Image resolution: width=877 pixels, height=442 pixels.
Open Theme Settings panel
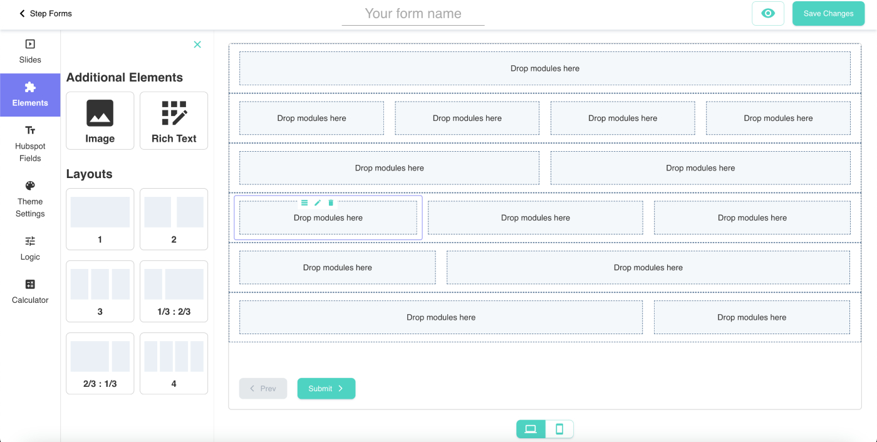click(30, 199)
